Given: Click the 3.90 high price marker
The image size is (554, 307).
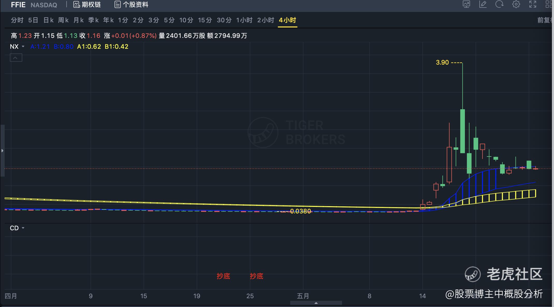Looking at the screenshot, I should 442,62.
